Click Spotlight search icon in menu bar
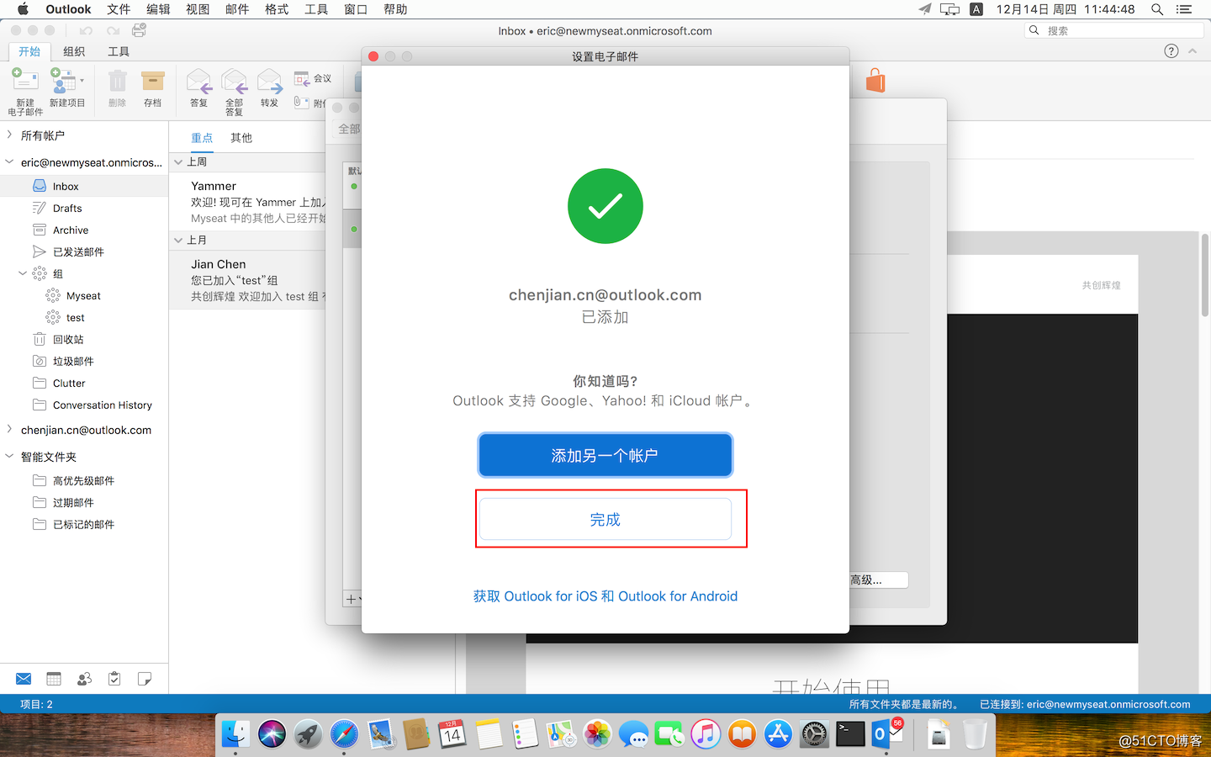 pyautogui.click(x=1157, y=9)
